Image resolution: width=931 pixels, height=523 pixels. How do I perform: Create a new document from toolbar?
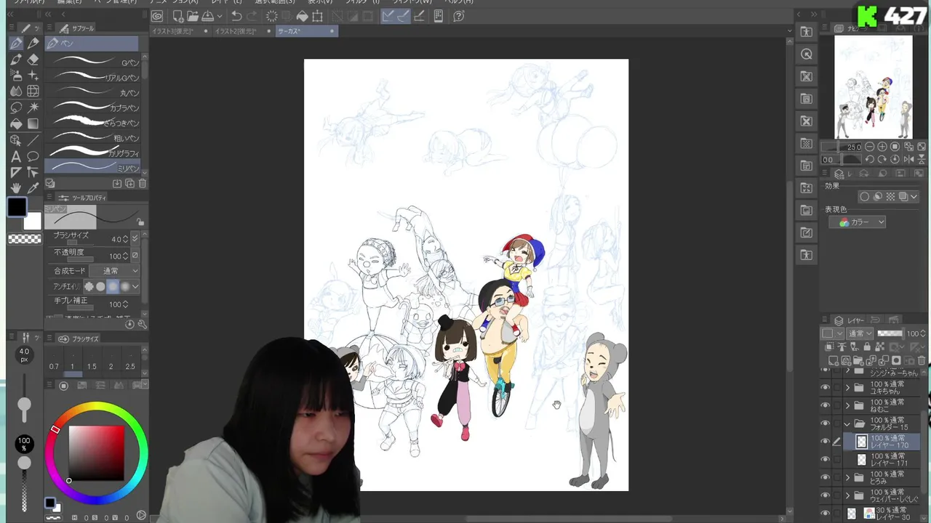tap(178, 16)
